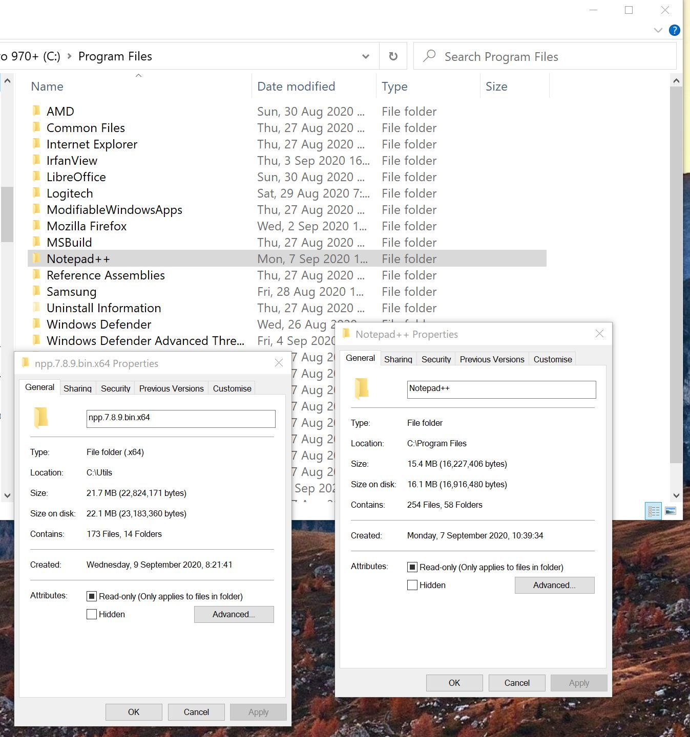Select the Reference Assemblies folder name
The image size is (690, 737).
[x=106, y=275]
